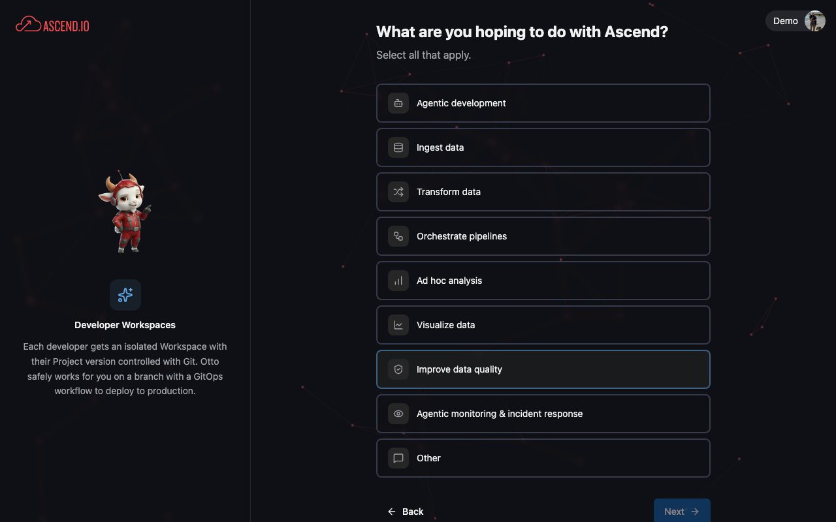Viewport: 836px width, 522px height.
Task: Deselect the Improve data quality option
Action: 543,369
